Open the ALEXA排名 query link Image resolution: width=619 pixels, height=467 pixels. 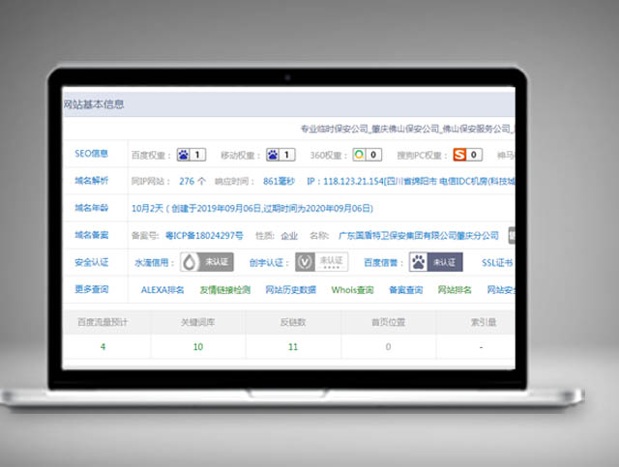click(162, 289)
